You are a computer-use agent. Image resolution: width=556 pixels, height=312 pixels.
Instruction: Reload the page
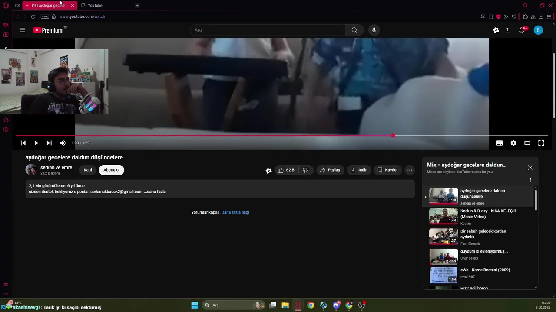(x=33, y=16)
